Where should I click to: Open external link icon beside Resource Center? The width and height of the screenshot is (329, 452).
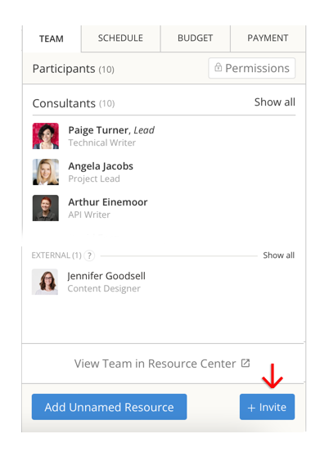coord(246,364)
